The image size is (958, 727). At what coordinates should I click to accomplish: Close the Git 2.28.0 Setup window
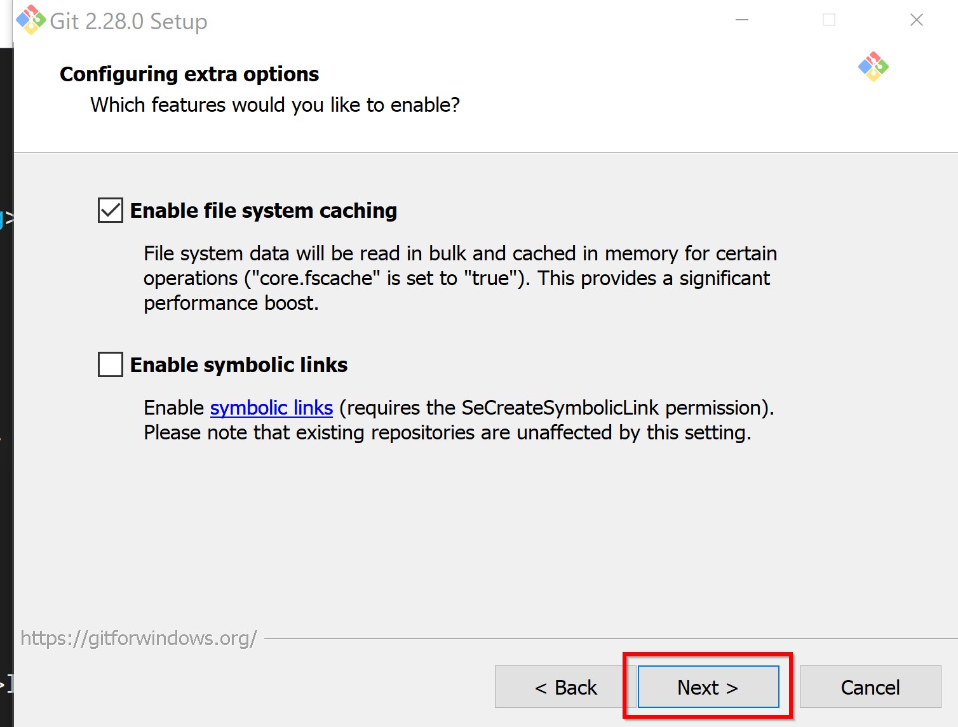point(916,20)
